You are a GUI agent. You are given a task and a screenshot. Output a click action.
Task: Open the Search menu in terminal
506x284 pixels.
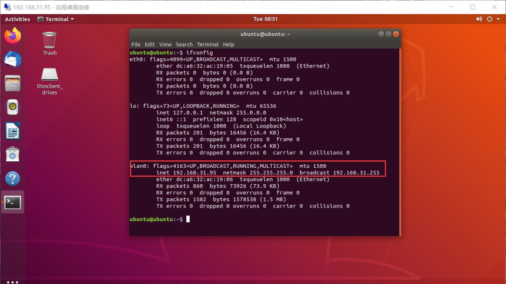click(184, 45)
